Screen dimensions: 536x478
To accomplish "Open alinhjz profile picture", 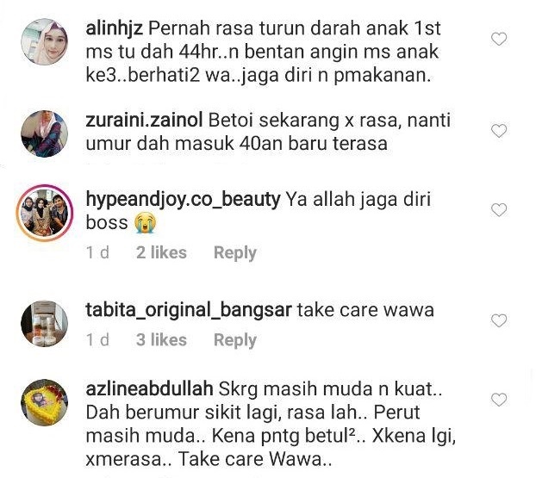I will [x=45, y=41].
